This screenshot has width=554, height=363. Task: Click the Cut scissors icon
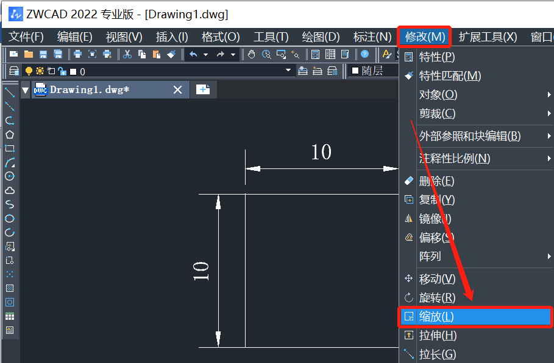[127, 54]
